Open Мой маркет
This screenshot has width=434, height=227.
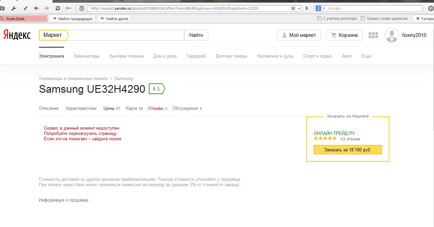[299, 35]
